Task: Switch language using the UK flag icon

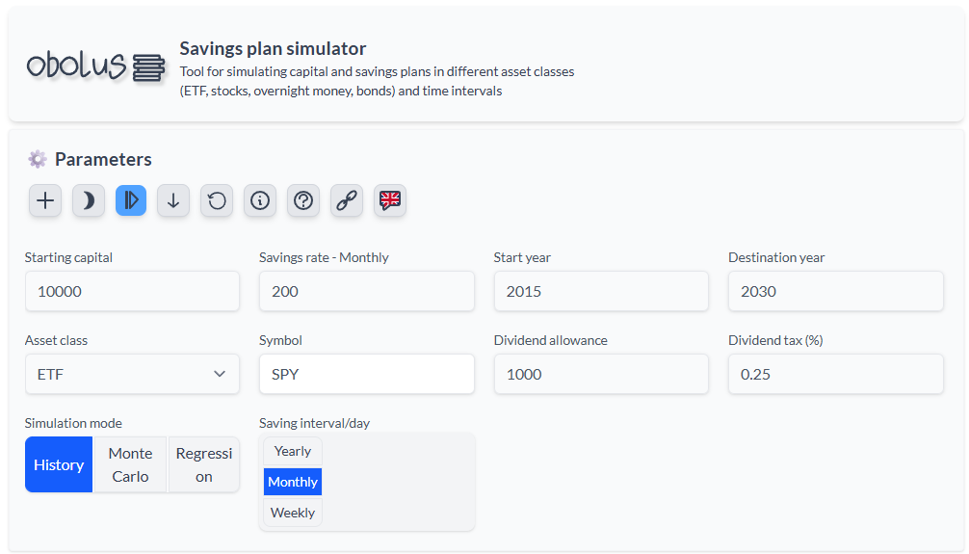Action: (x=390, y=200)
